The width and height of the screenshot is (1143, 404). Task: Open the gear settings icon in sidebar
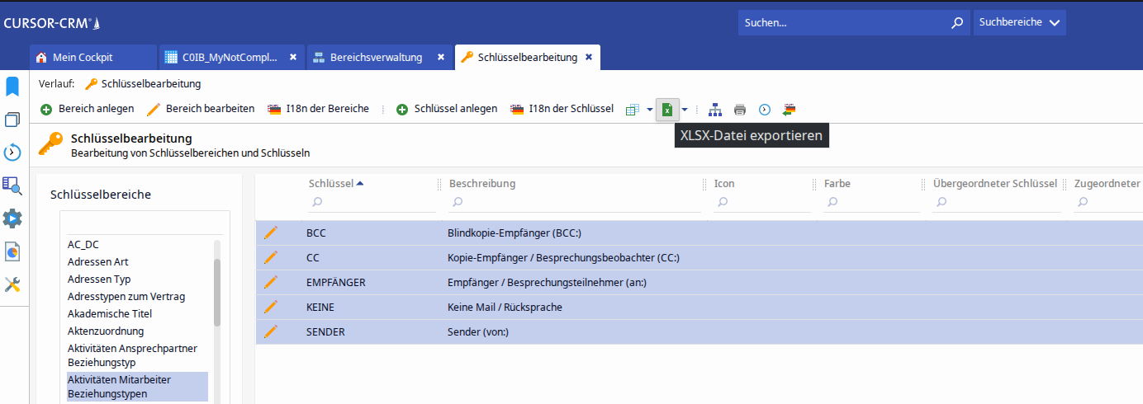pyautogui.click(x=12, y=218)
